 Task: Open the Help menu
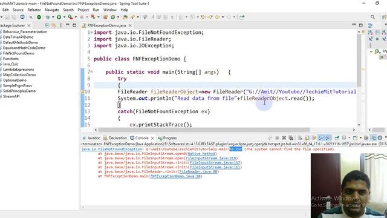click(125, 10)
